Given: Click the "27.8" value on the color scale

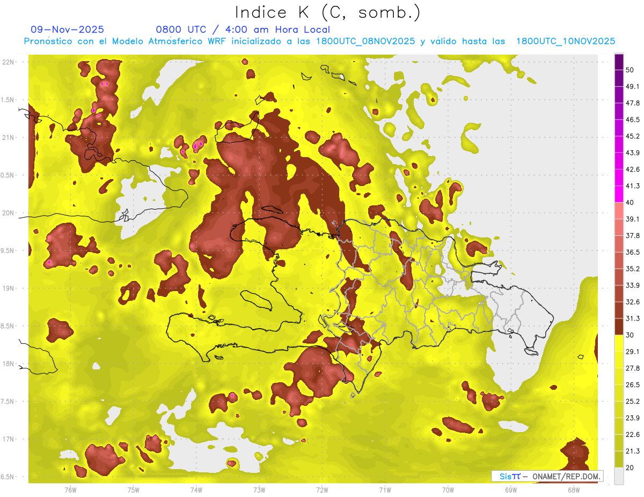Looking at the screenshot, I should (x=633, y=368).
